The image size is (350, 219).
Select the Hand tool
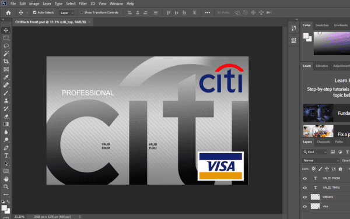(x=6, y=179)
